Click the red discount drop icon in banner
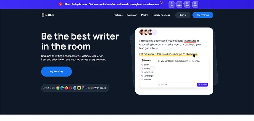Image resolution: width=254 pixels, height=121 pixels. click(x=60, y=4)
